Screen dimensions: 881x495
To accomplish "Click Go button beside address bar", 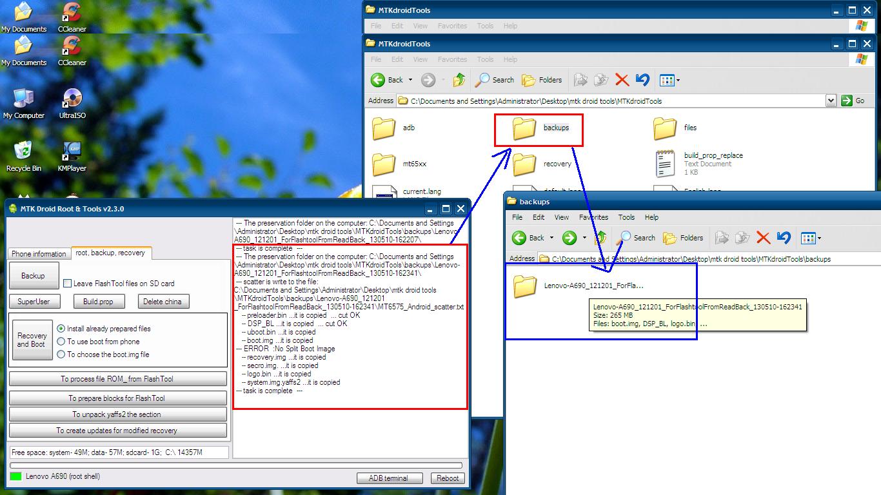I will click(x=853, y=101).
